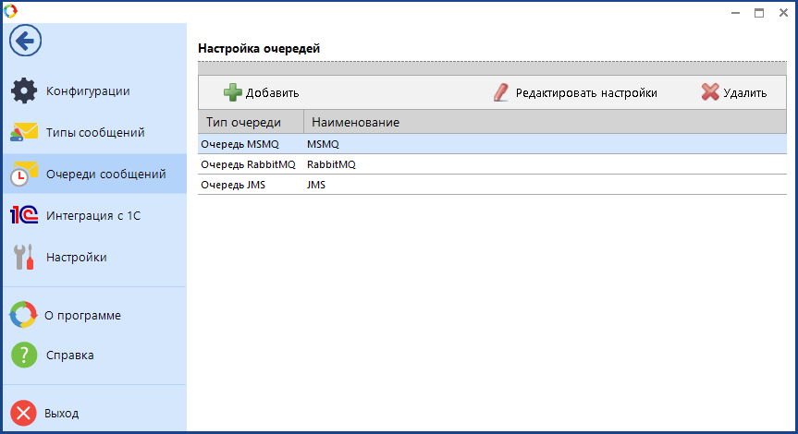Viewport: 798px width, 434px height.
Task: Click the green Справка question icon
Action: [x=24, y=355]
